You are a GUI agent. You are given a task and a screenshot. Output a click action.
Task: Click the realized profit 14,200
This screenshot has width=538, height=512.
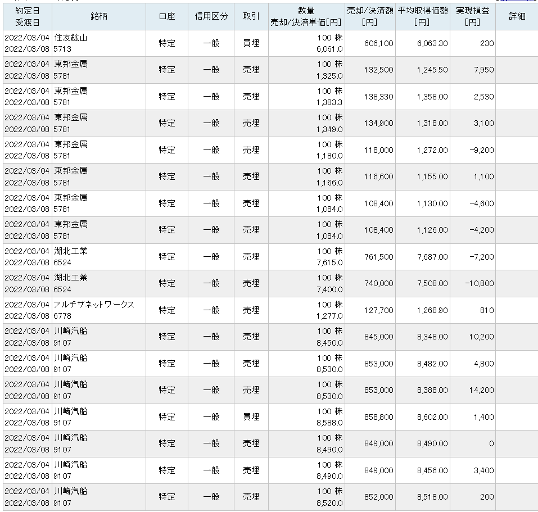pos(482,390)
